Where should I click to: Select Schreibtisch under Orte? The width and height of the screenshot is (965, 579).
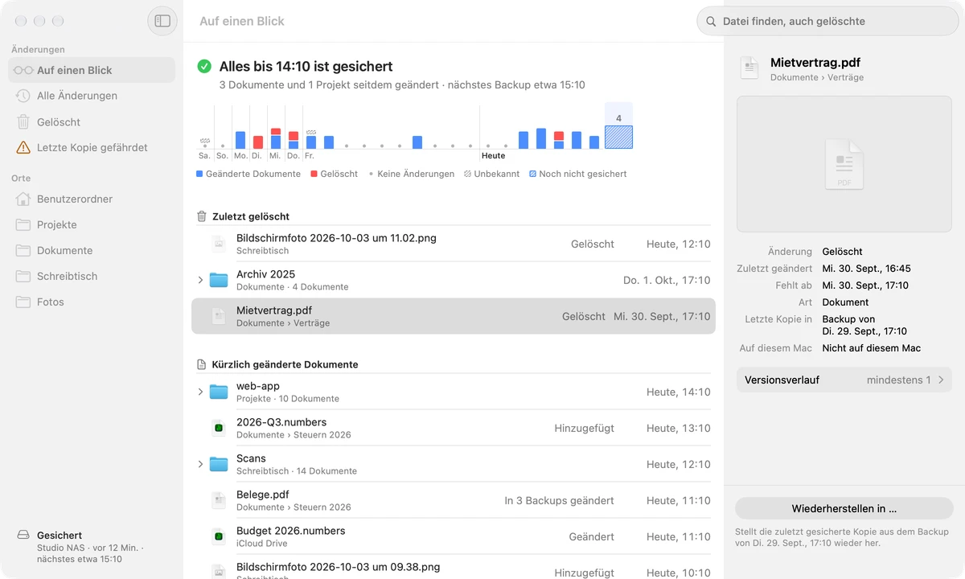tap(92, 276)
